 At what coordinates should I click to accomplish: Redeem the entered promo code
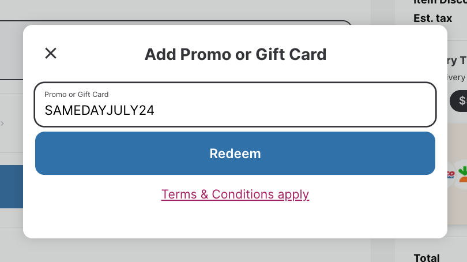tap(235, 153)
